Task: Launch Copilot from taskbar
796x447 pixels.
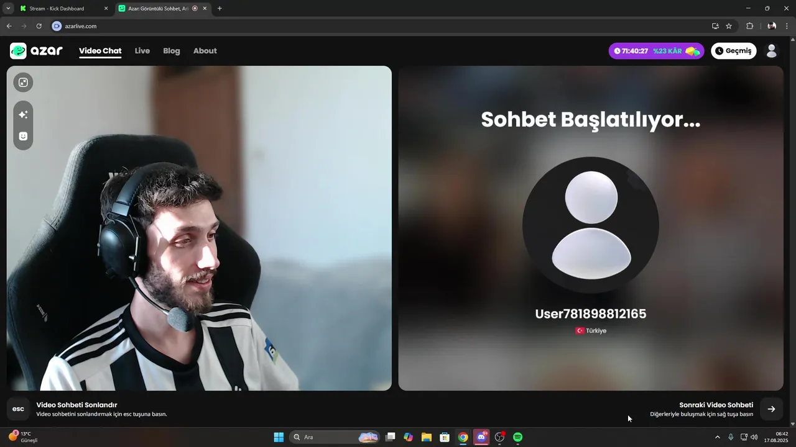Action: [408, 437]
